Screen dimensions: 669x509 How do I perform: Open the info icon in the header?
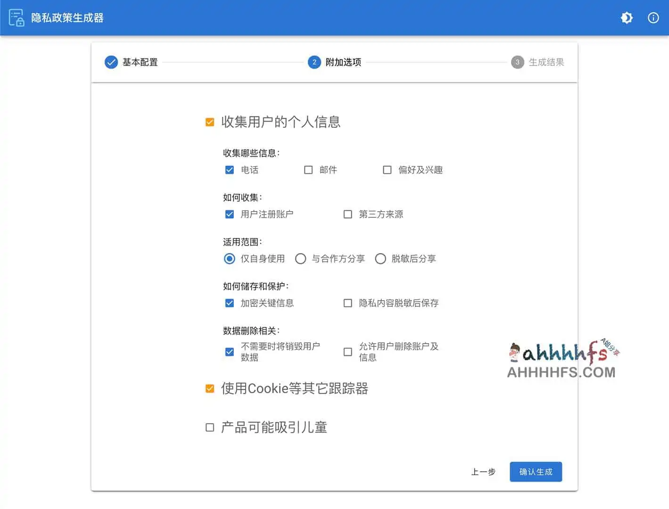[x=653, y=17]
